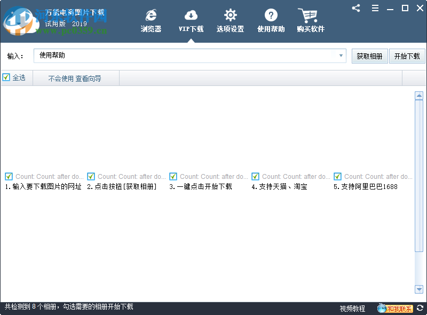The image size is (427, 315).
Task: Open 选项设置 gear icon
Action: (231, 15)
